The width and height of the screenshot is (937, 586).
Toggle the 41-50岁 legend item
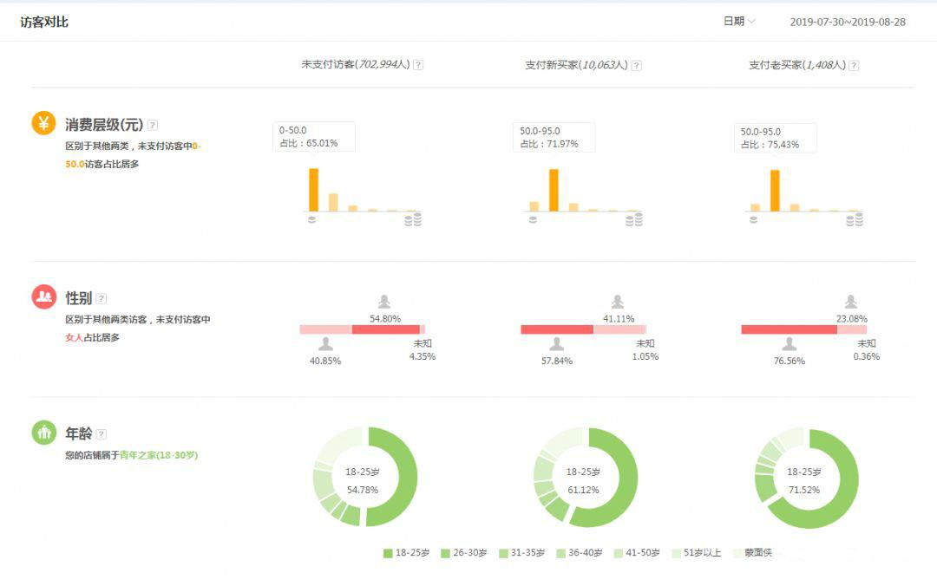(x=637, y=553)
